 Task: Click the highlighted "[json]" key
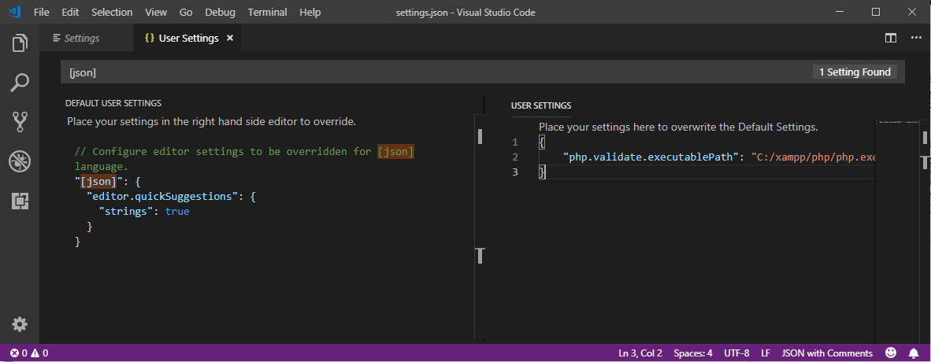tap(98, 182)
